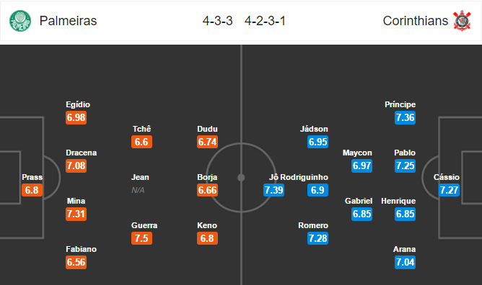Screen dimensions: 482x285
Task: Select Fabiano's 6.56 rating badge
Action: pos(76,262)
